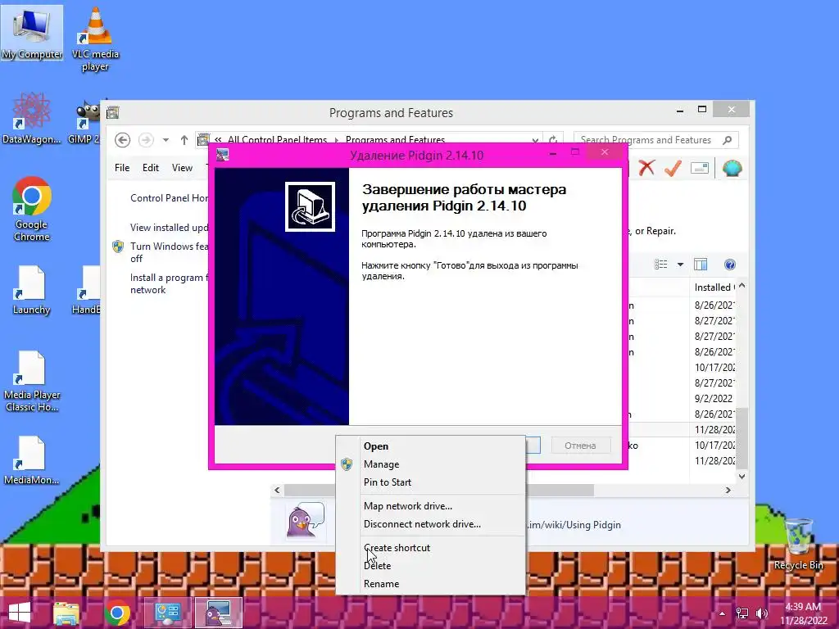Open the recent locations dropdown arrow
This screenshot has height=629, width=839.
click(166, 140)
